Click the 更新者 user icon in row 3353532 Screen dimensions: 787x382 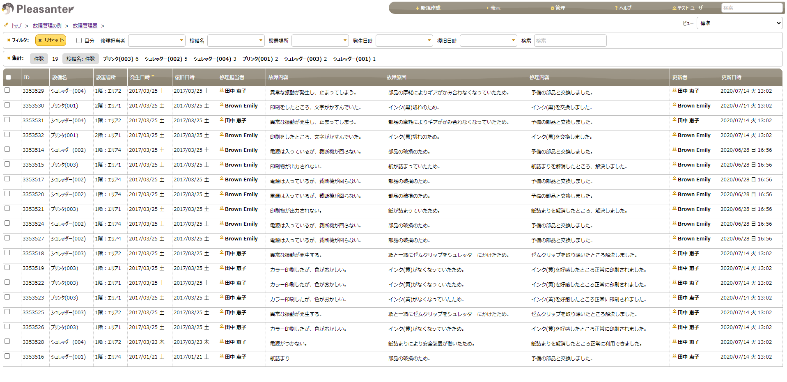(675, 134)
